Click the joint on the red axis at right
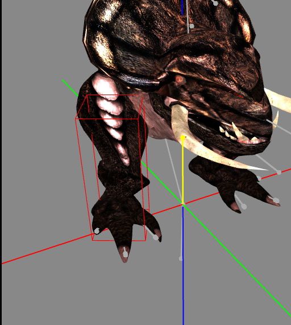 tap(279, 172)
